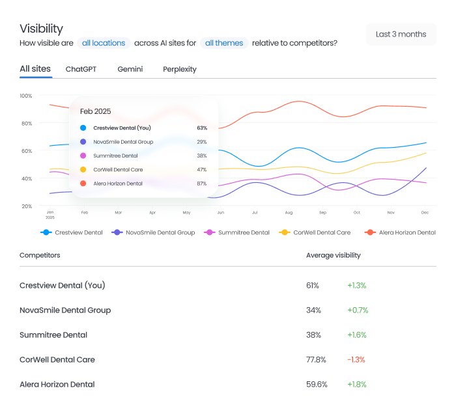456x410 pixels.
Task: Click the 29% value in tooltip
Action: (x=202, y=142)
